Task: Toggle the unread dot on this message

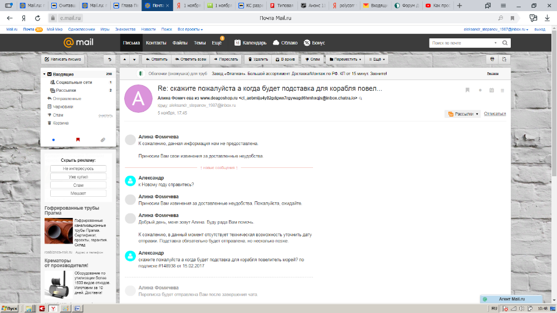Action: coord(480,90)
